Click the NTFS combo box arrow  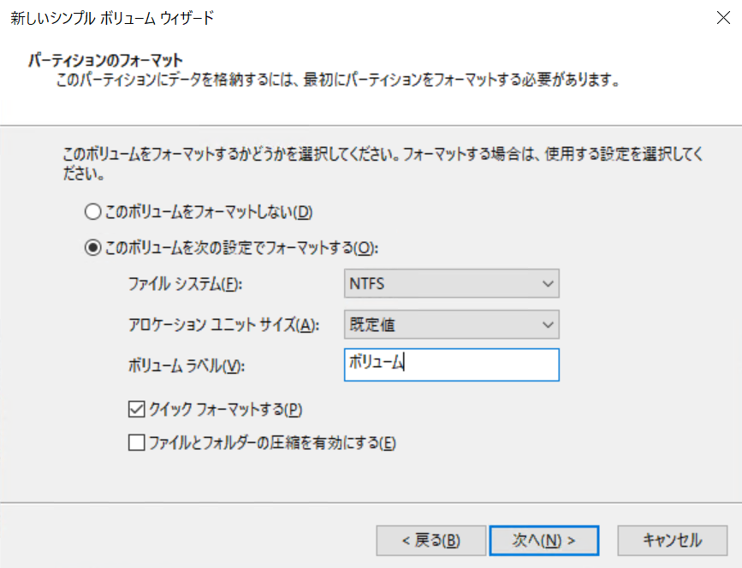click(x=547, y=283)
